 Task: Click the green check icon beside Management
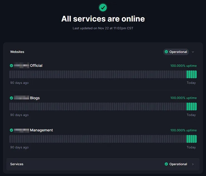(11, 130)
